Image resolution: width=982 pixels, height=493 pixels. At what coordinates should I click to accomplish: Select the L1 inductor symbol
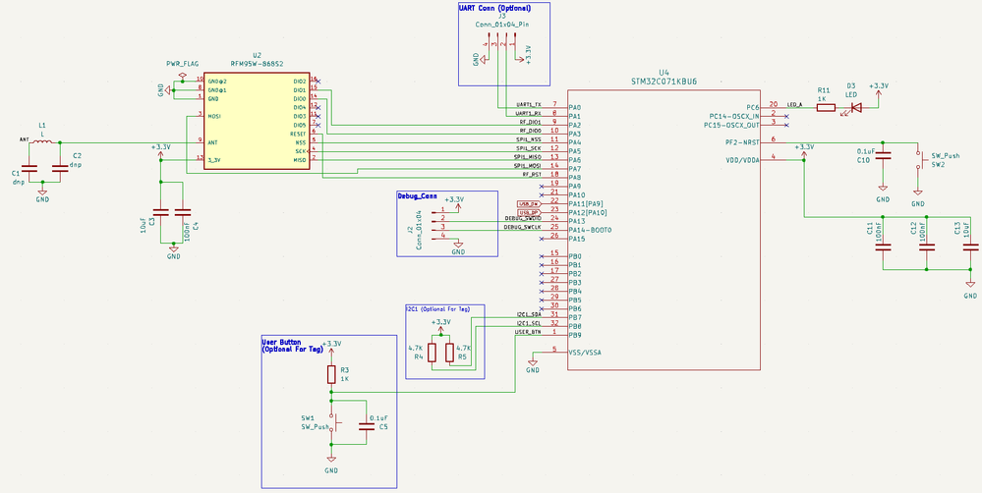tap(42, 142)
